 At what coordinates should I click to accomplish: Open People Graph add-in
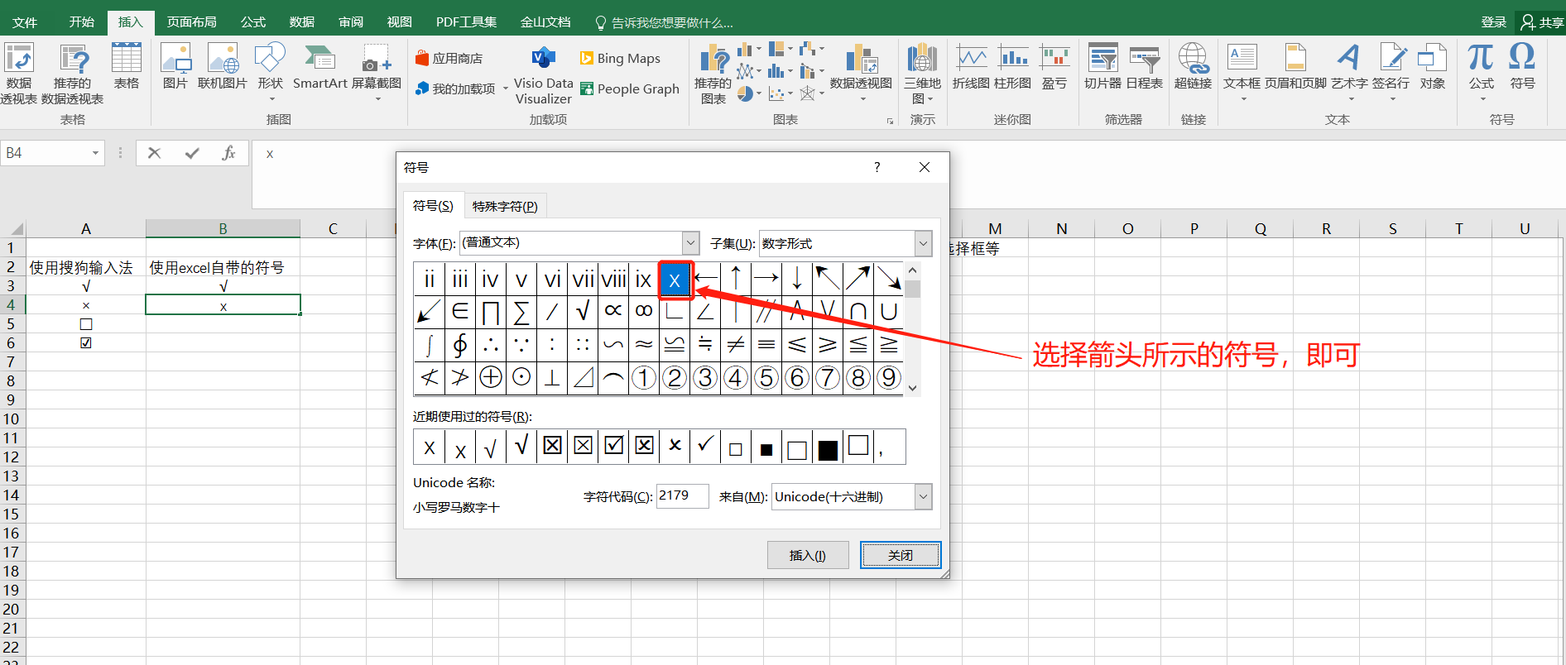pos(630,89)
